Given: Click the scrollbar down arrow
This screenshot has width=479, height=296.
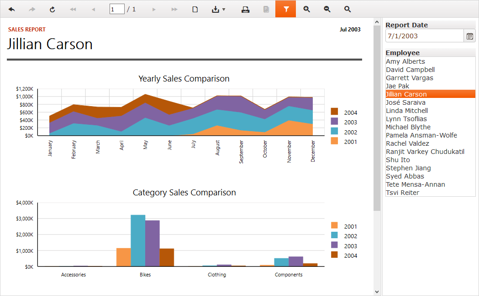Looking at the screenshot, I should (377, 292).
